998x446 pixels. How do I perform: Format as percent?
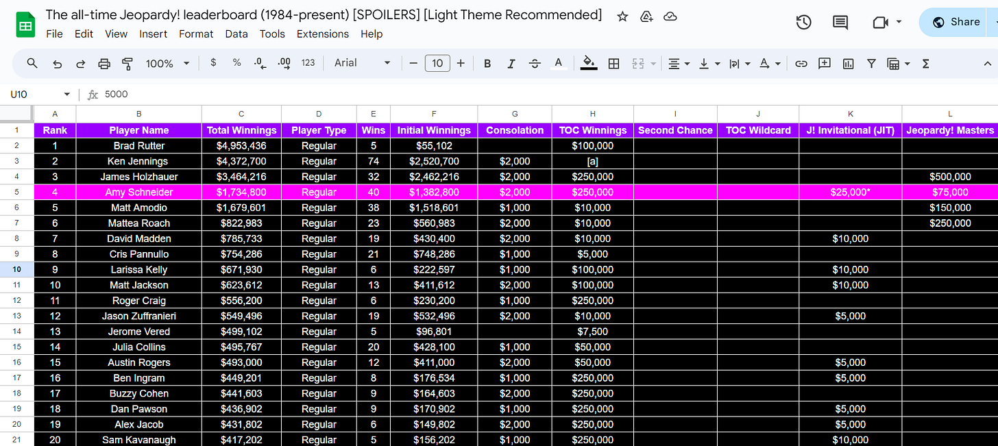point(236,62)
